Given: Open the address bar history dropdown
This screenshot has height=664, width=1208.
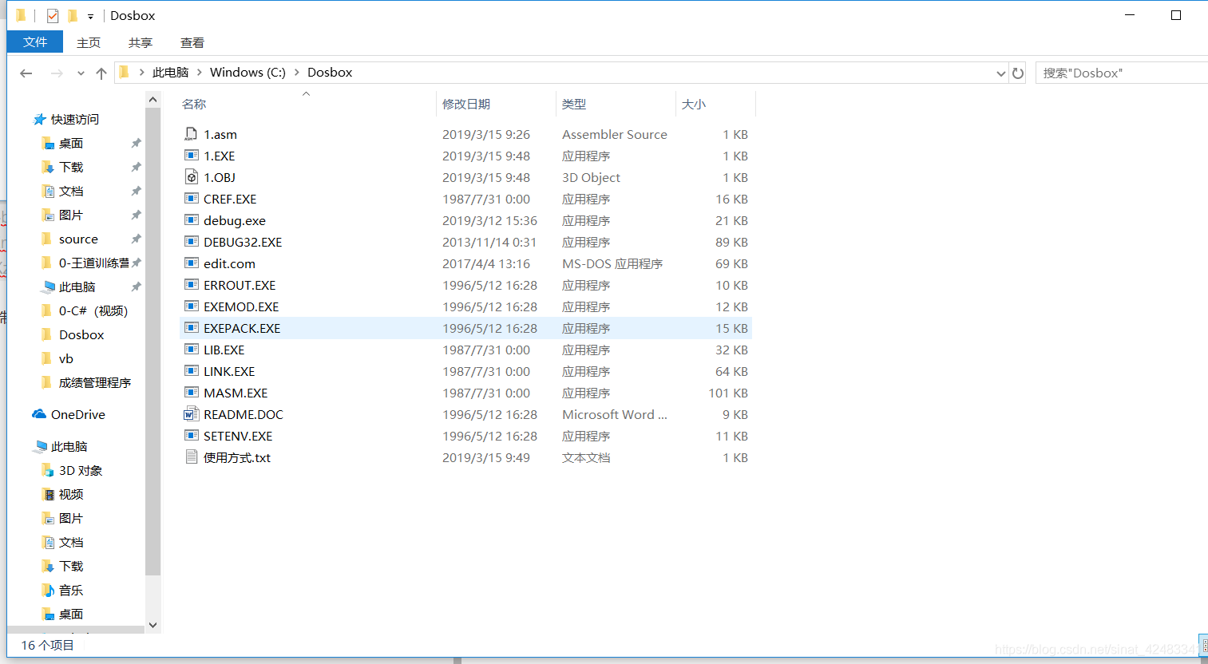Looking at the screenshot, I should pos(1001,73).
